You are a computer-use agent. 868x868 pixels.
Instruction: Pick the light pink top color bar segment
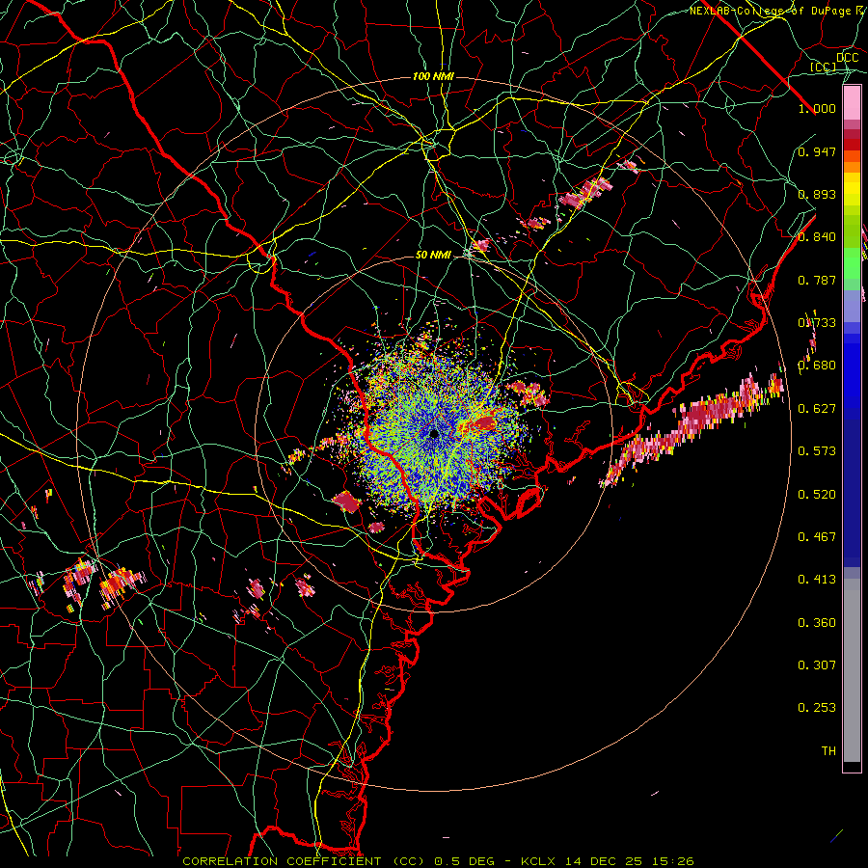click(x=852, y=103)
